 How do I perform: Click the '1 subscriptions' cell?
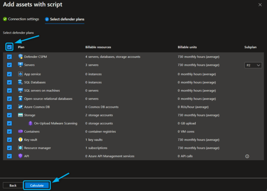click(96, 148)
